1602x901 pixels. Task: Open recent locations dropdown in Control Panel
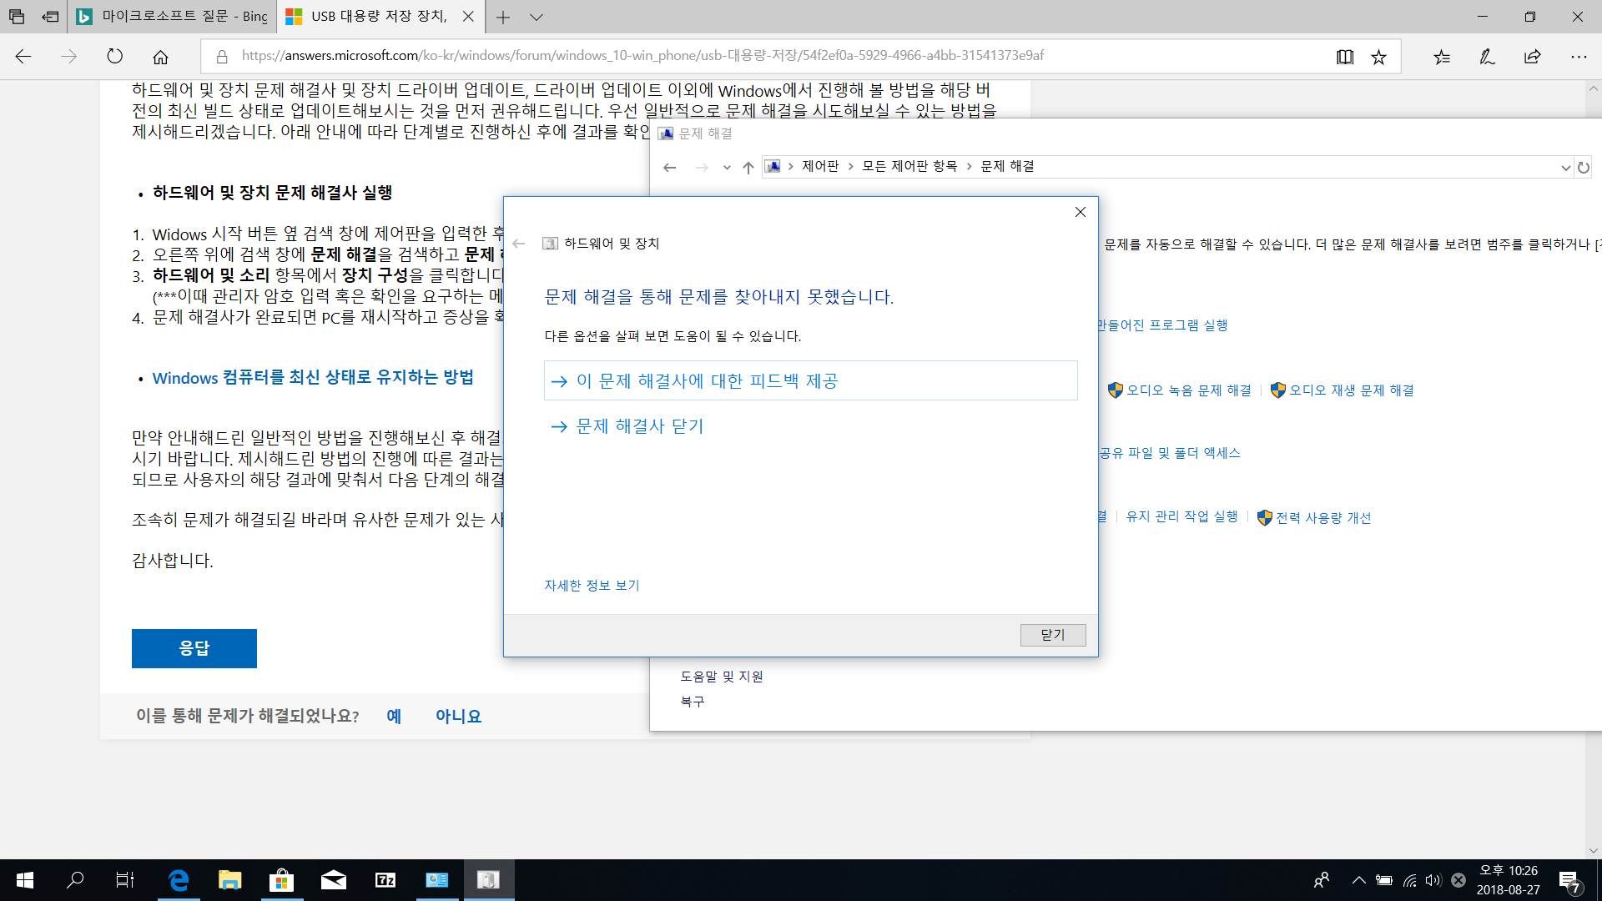pyautogui.click(x=727, y=168)
